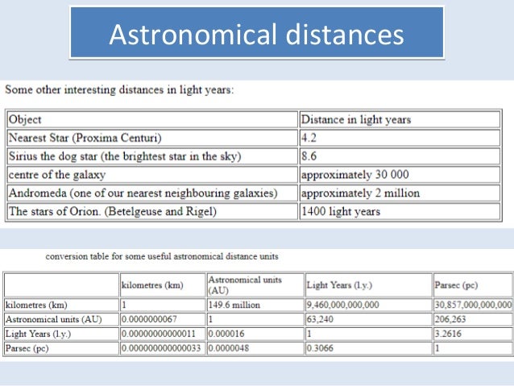This screenshot has height=386, width=514.
Task: Click the '149.6 million' cell
Action: [255, 305]
